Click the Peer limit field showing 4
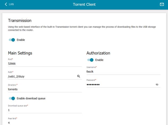This screenshot has width=168, height=125. [x=45, y=123]
